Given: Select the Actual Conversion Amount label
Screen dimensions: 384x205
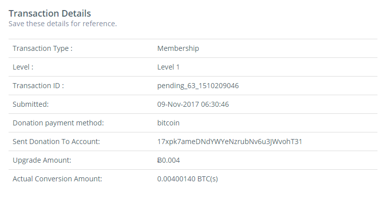Looking at the screenshot, I should pos(57,179).
